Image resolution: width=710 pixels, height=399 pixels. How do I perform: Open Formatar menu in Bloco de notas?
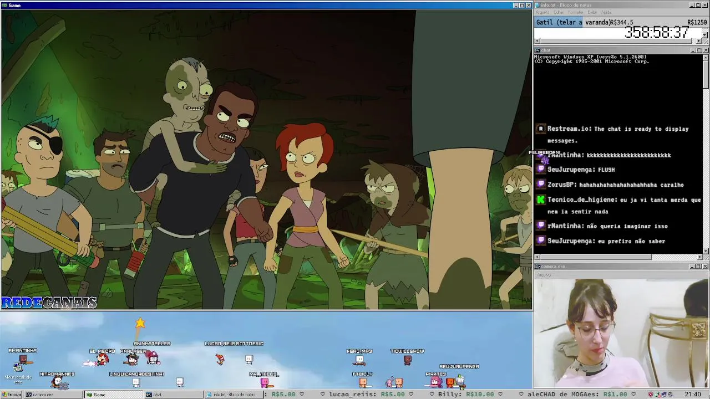[x=576, y=12]
